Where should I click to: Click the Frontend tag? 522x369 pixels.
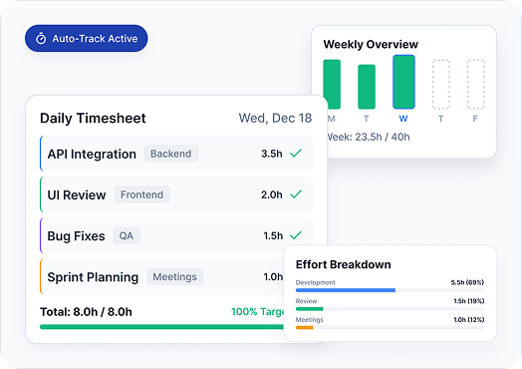pos(142,194)
